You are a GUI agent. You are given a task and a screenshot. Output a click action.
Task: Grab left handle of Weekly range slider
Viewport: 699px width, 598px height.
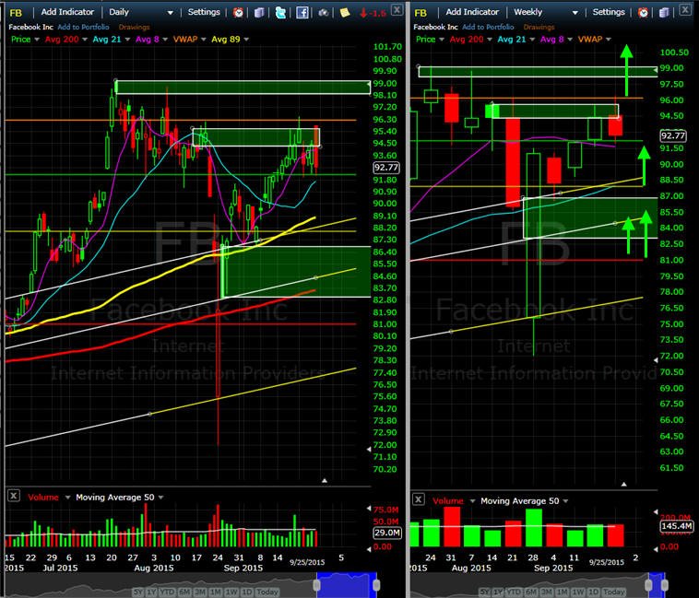click(649, 585)
